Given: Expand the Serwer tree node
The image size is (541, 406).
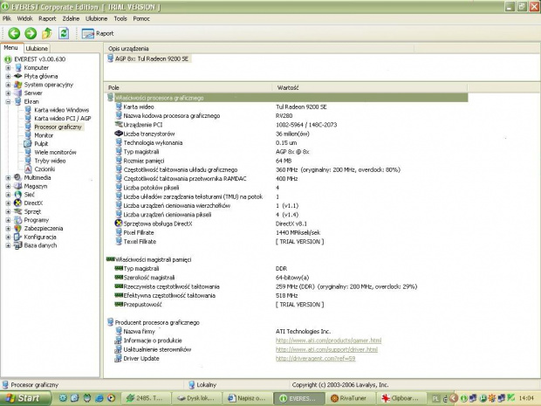Looking at the screenshot, I should tap(8, 93).
